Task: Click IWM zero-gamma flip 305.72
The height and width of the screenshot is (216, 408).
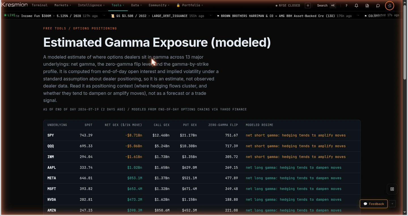Action: tap(231, 157)
